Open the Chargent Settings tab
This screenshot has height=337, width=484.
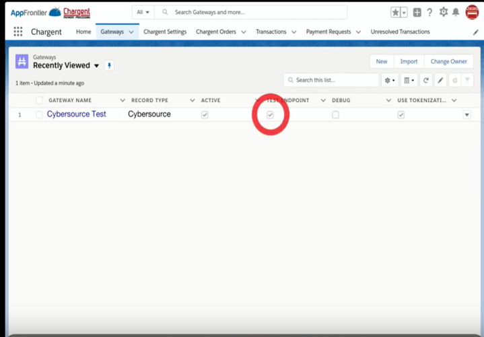[x=165, y=32]
